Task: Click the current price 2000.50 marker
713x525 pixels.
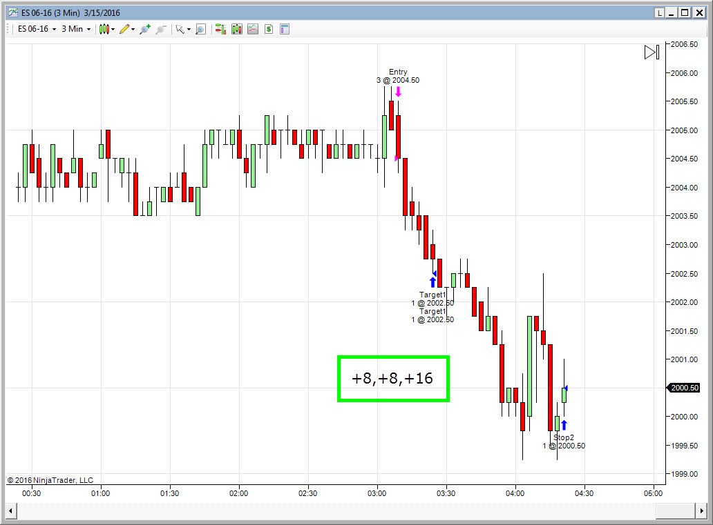Action: pyautogui.click(x=683, y=388)
